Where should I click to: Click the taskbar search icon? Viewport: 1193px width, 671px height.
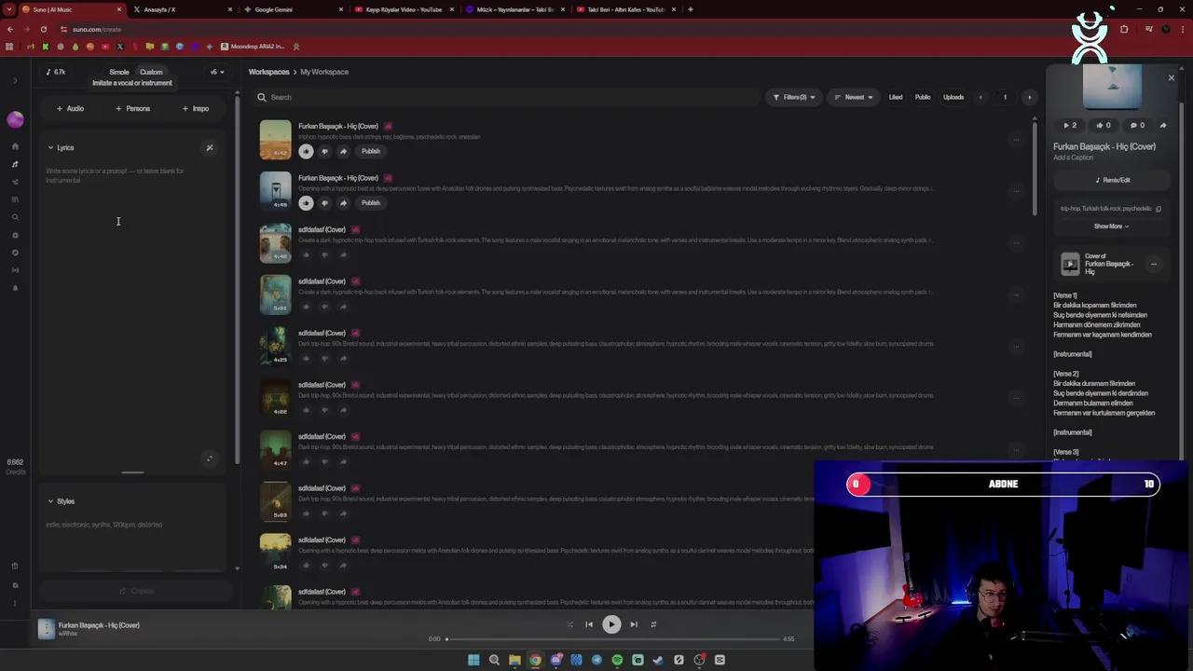494,660
